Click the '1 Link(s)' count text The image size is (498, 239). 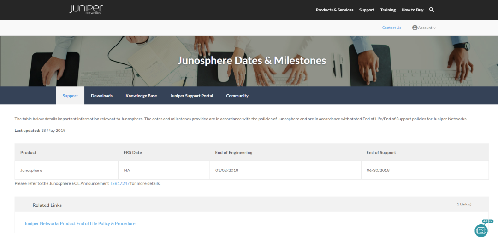coord(464,204)
